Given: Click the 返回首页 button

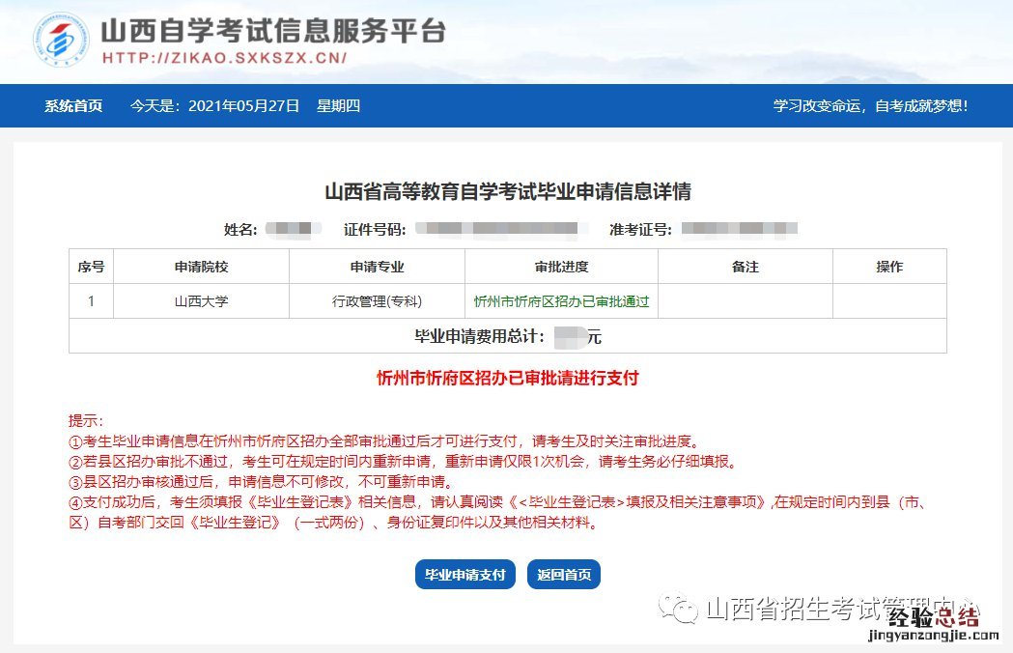Looking at the screenshot, I should tap(564, 575).
